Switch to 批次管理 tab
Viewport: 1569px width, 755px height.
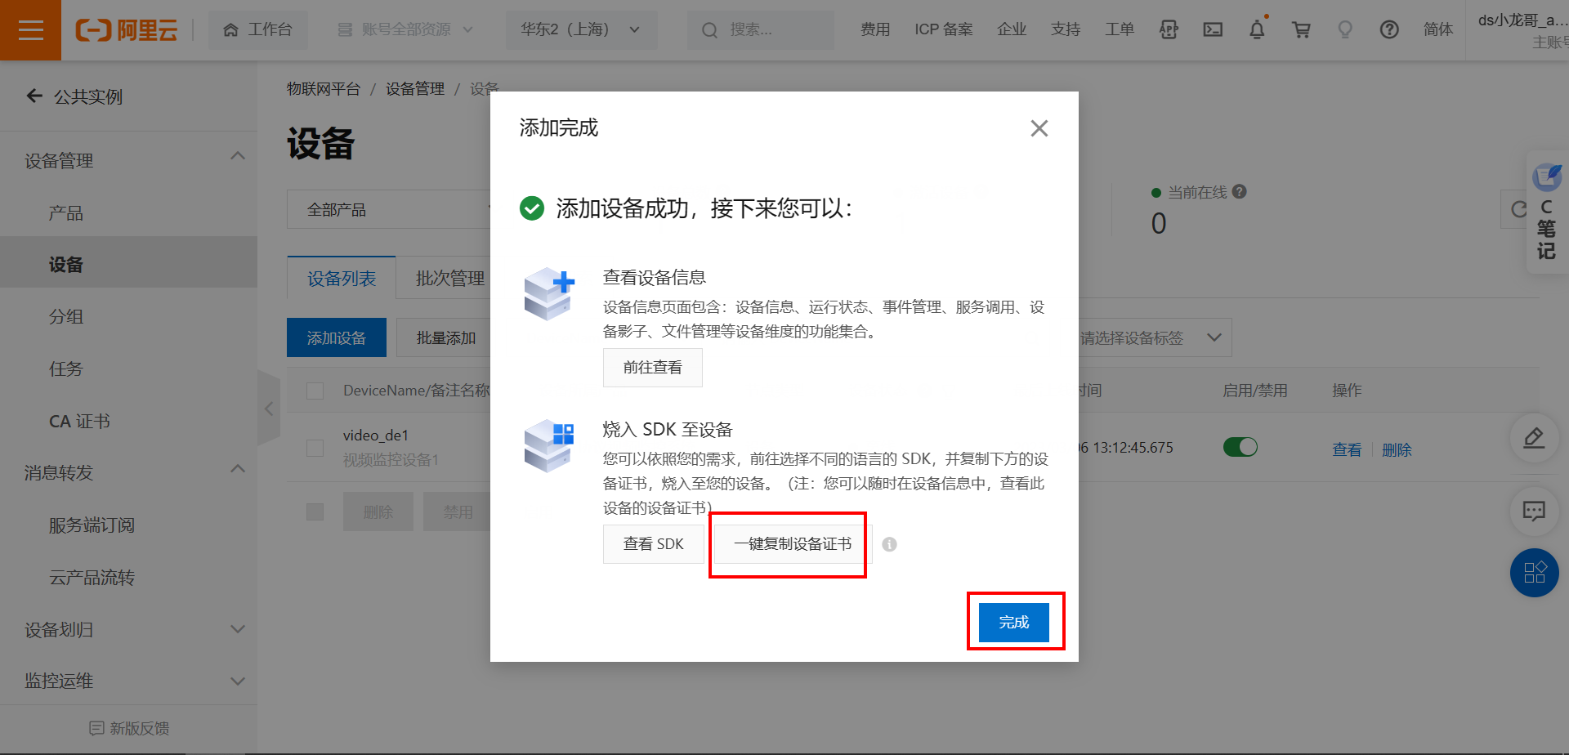pyautogui.click(x=450, y=279)
